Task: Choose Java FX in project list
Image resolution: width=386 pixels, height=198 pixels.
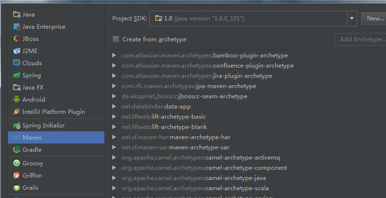Action: coord(56,88)
